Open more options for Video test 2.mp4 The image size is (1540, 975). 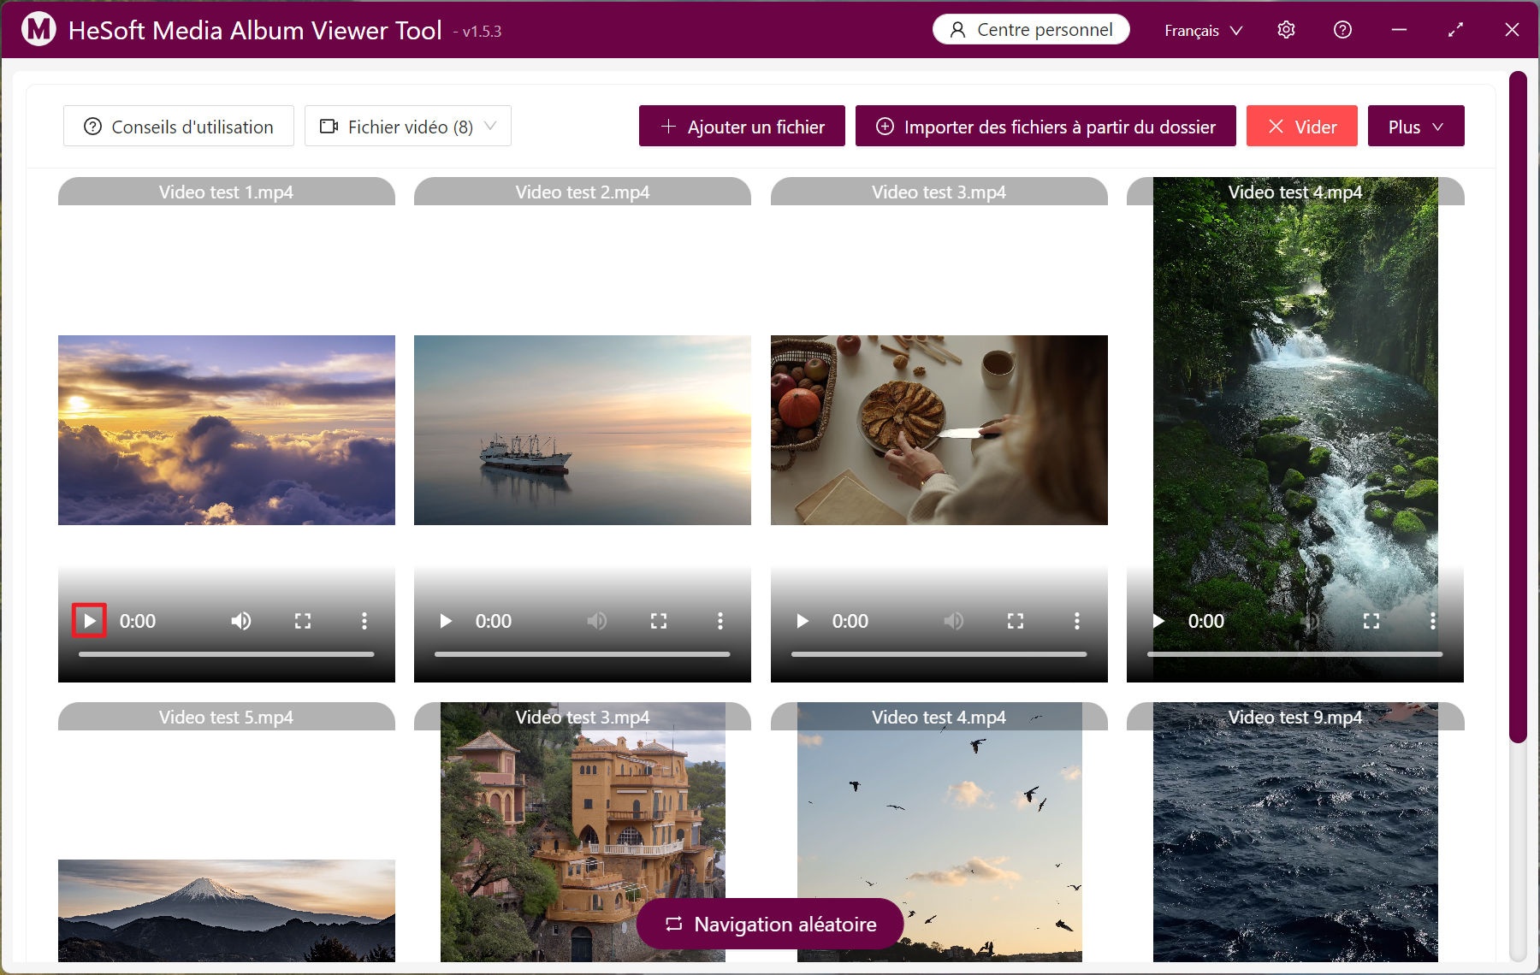720,621
